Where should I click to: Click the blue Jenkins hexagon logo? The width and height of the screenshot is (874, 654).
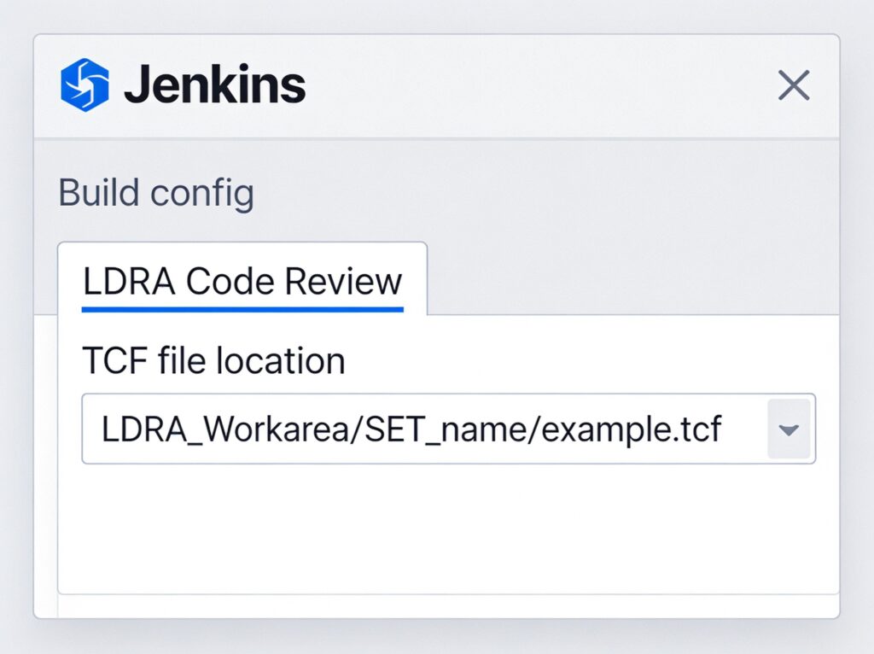[84, 85]
